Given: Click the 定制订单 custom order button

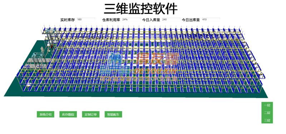Looking at the screenshot, I should click(x=91, y=114).
